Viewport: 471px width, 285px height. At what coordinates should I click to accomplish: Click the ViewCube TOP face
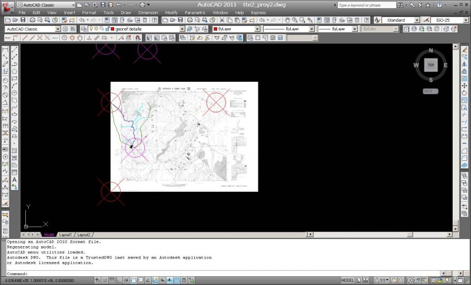431,65
